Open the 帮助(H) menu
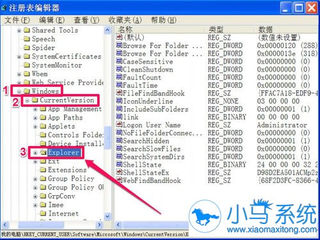This screenshot has height=240, width=320. [164, 20]
